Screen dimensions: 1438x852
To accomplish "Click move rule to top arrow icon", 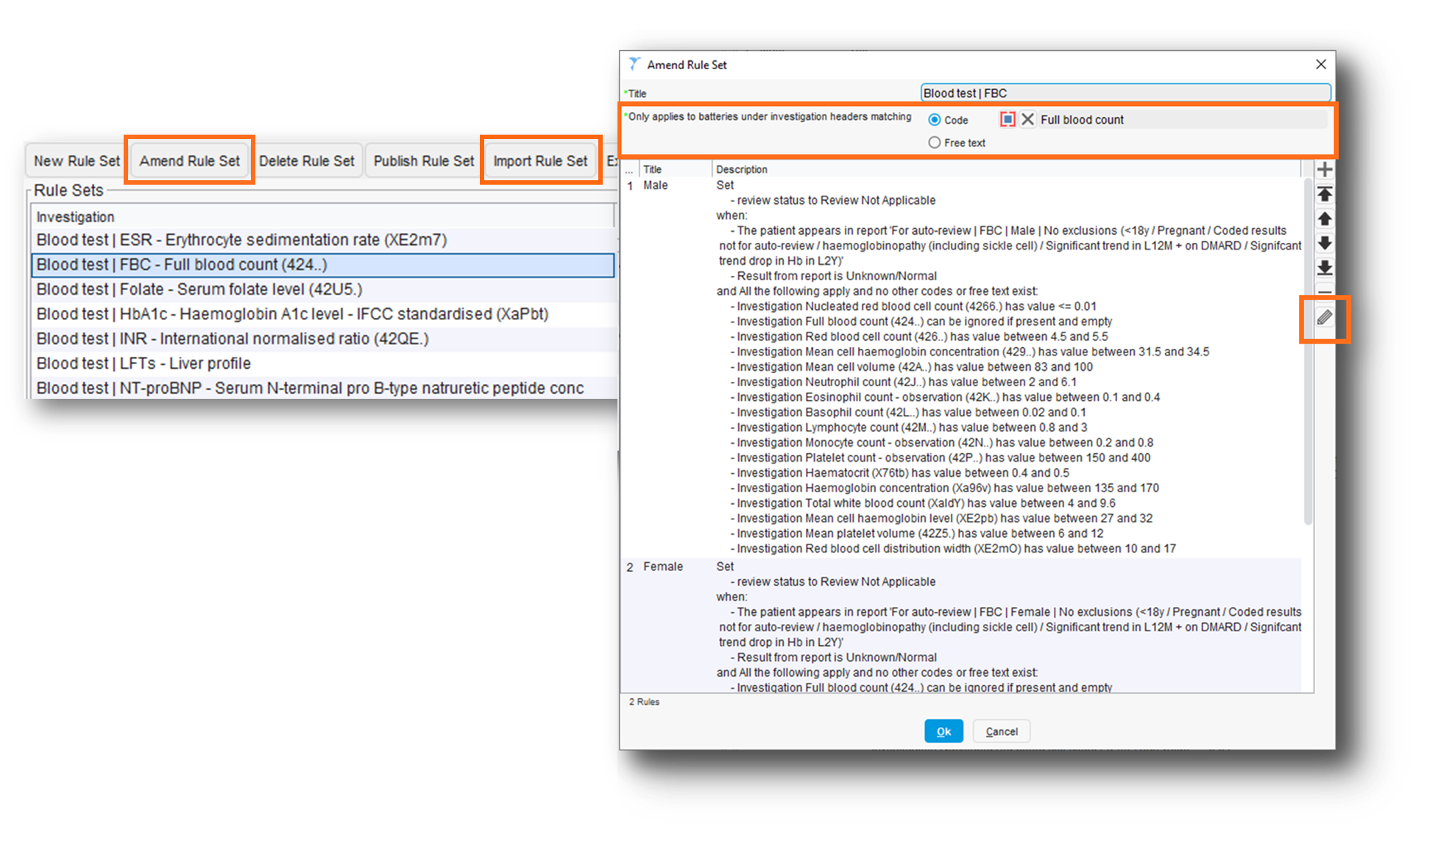I will (x=1325, y=194).
